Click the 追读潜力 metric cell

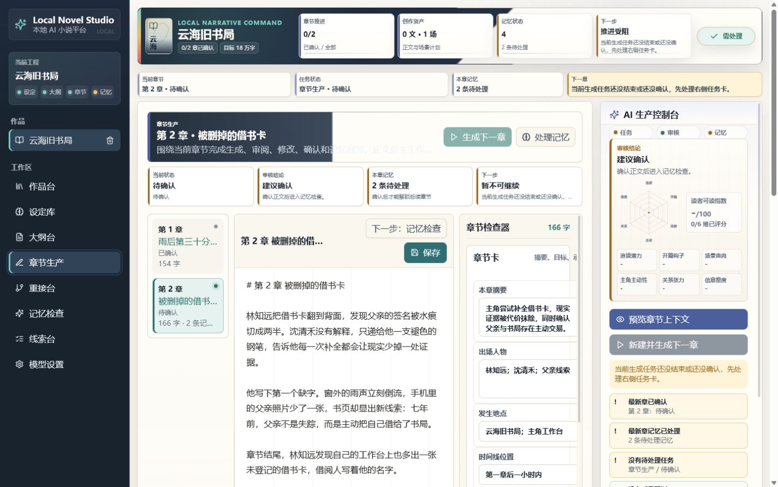637,260
